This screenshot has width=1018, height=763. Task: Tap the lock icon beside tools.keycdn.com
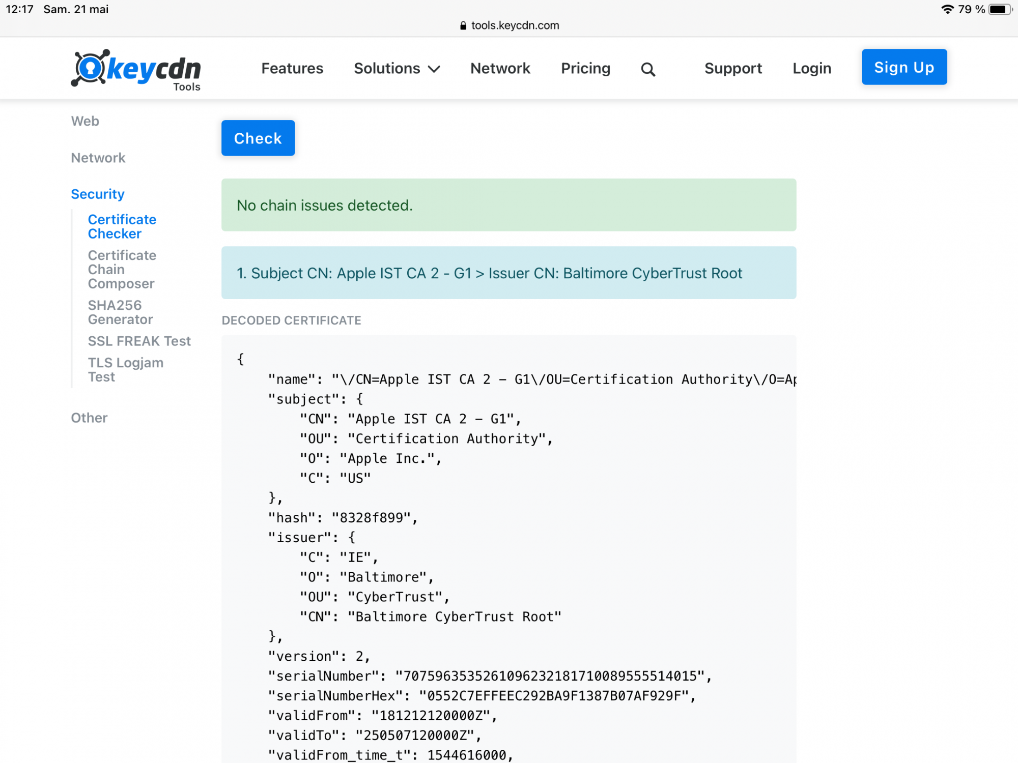click(463, 25)
